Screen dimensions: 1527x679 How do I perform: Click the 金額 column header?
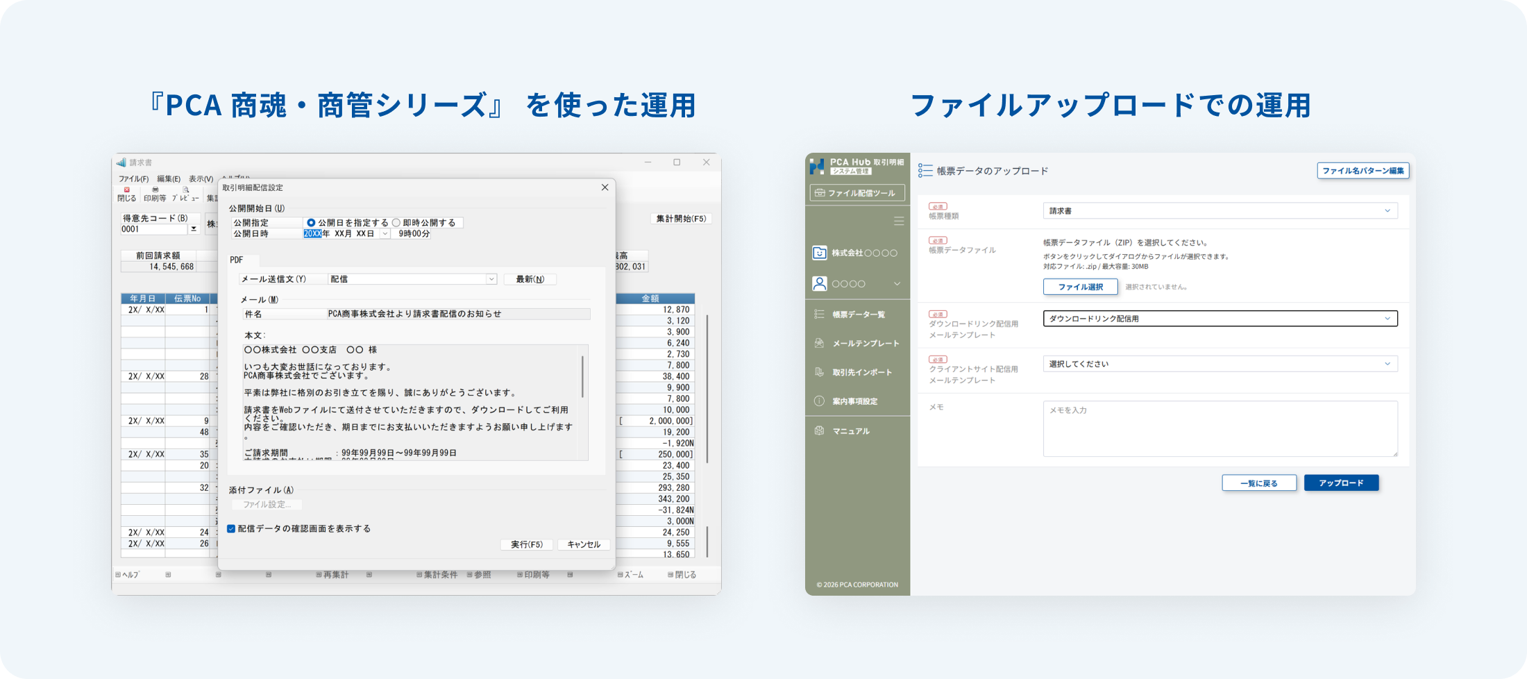pos(655,299)
